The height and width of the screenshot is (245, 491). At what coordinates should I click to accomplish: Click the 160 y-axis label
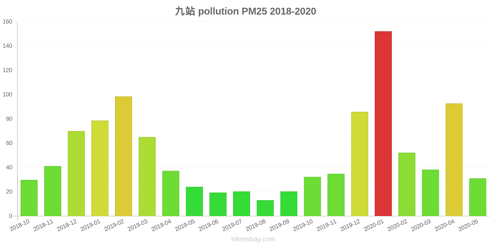point(7,21)
